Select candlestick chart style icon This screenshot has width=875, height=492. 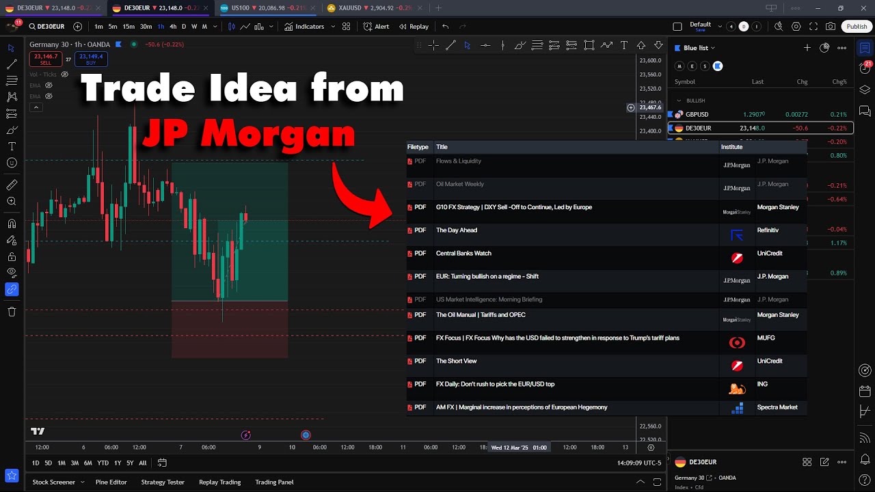tap(232, 27)
